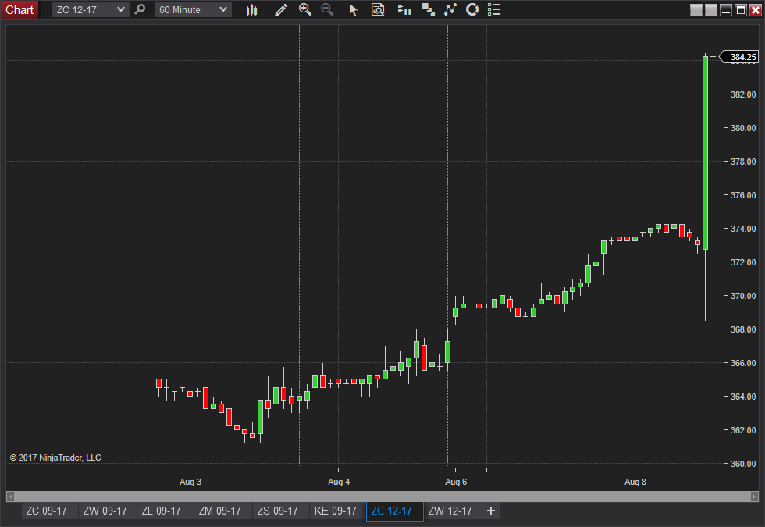Select the drawing tools pencil icon
Screen dimensions: 765x527
point(280,9)
